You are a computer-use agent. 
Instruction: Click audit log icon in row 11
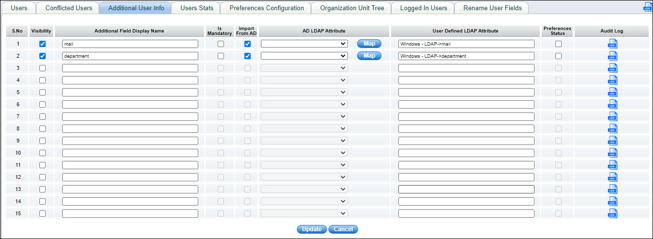(x=612, y=165)
